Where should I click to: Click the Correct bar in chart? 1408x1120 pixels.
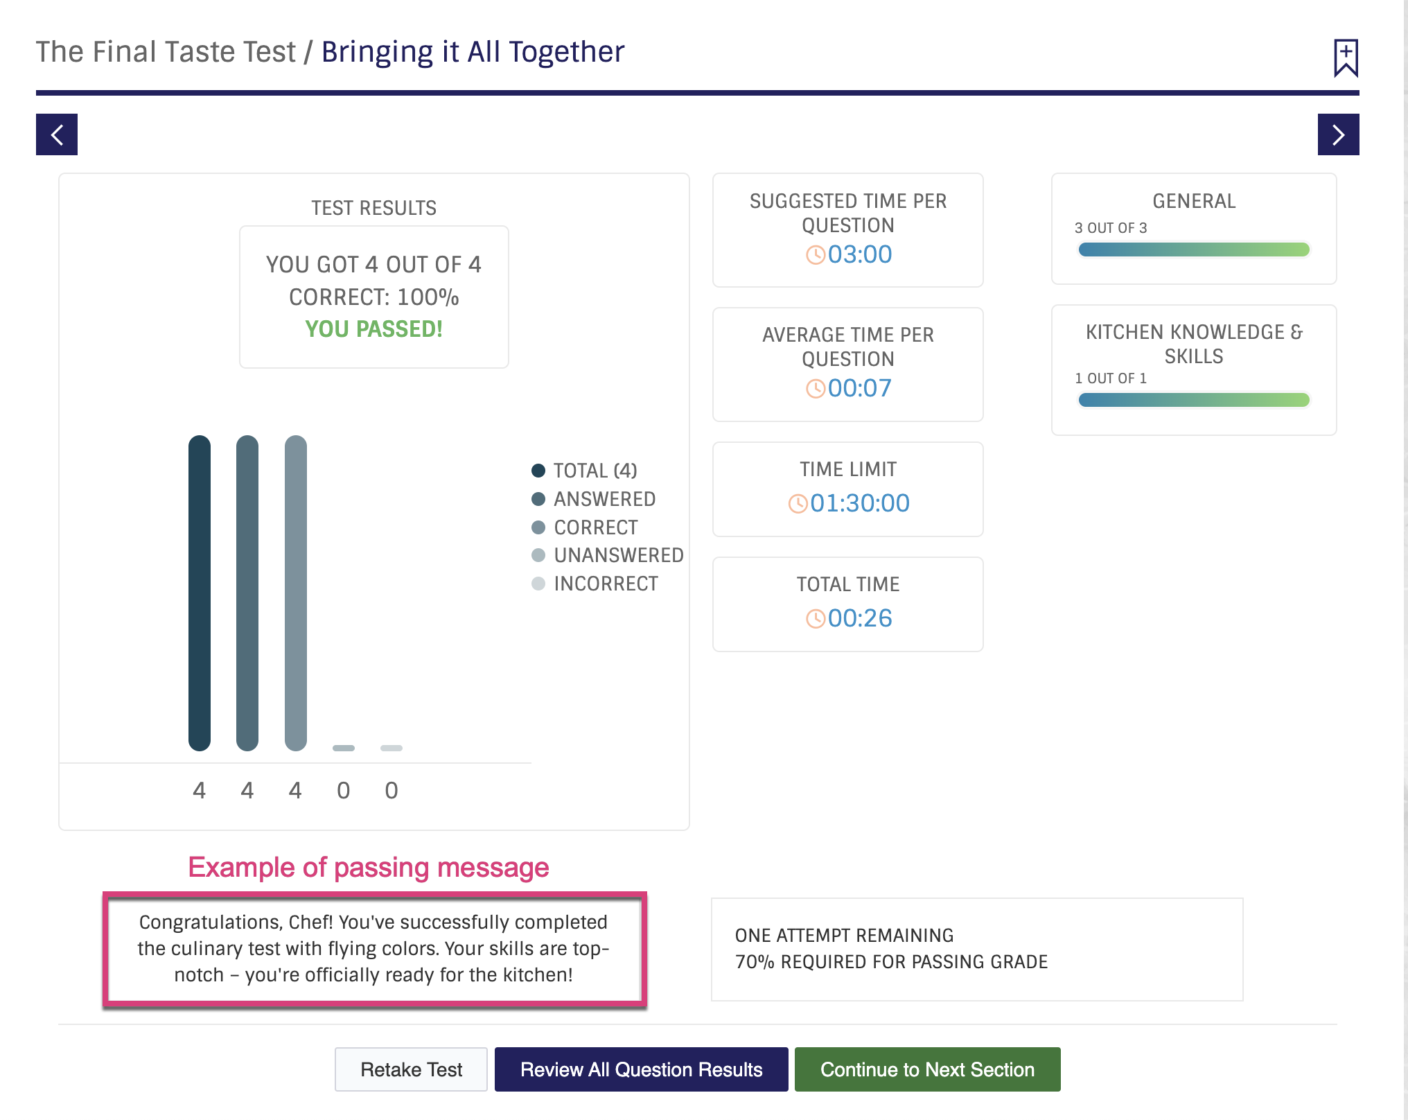[x=296, y=593]
